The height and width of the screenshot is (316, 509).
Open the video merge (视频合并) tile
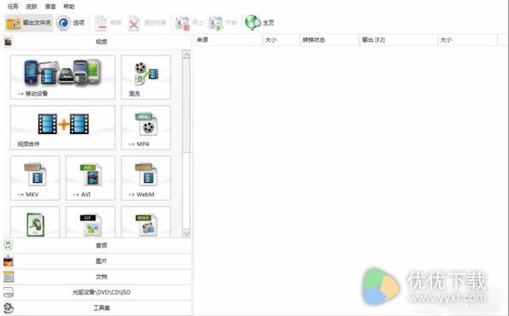62,127
